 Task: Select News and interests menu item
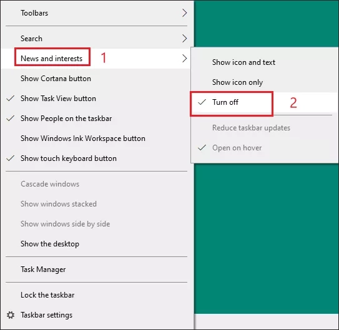tap(96, 59)
